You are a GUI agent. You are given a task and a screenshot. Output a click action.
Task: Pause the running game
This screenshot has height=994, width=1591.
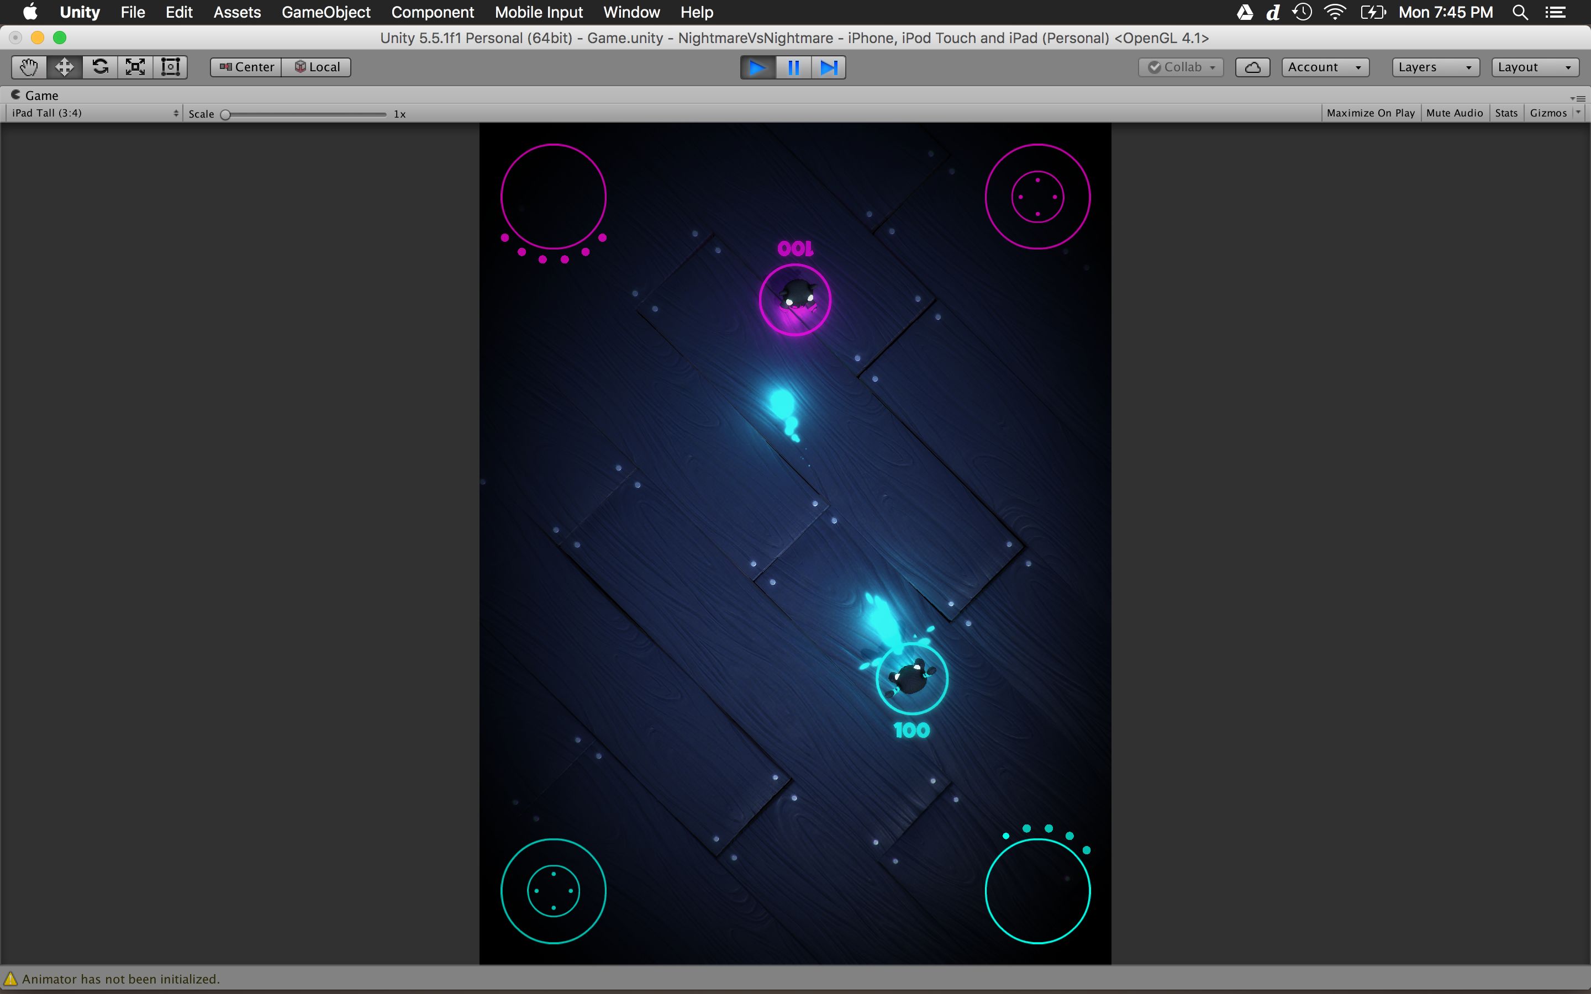(x=793, y=68)
